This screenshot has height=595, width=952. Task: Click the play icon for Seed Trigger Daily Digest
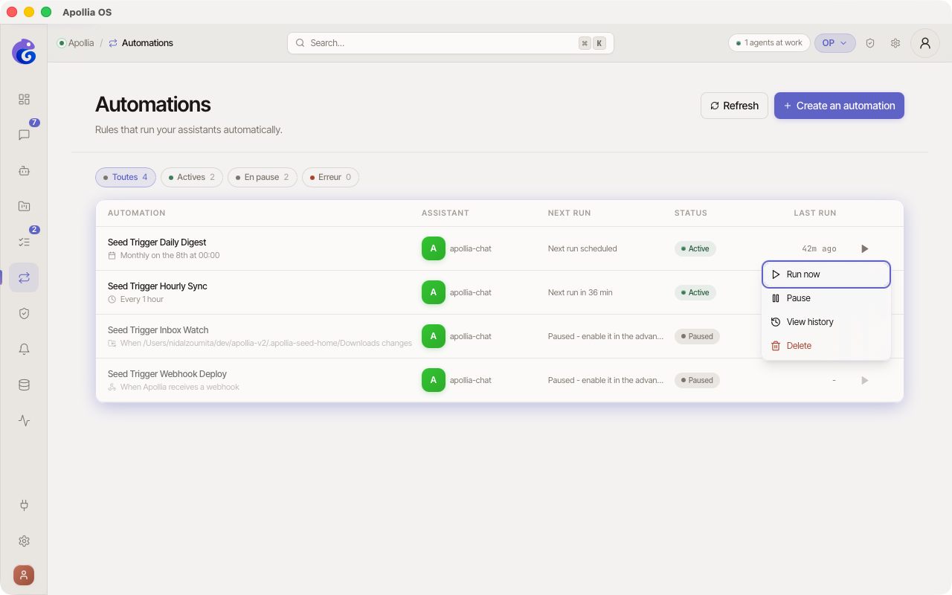click(x=864, y=248)
